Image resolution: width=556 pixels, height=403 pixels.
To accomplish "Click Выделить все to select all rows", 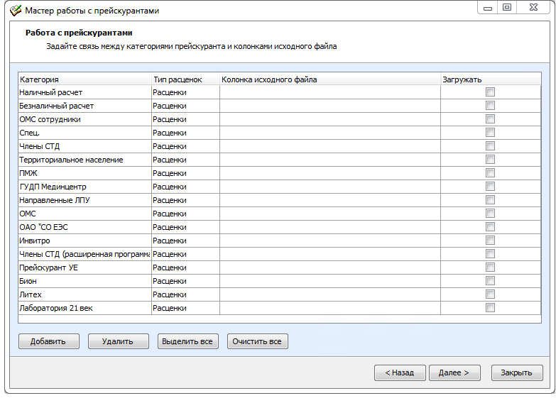I will tap(187, 341).
